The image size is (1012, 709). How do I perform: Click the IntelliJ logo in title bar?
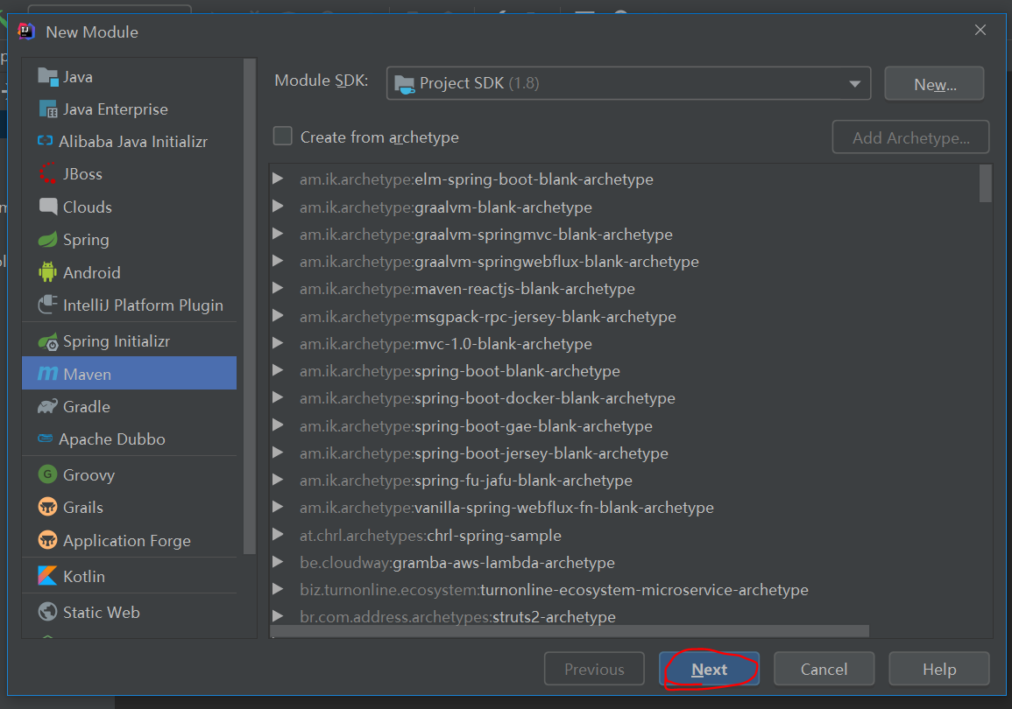tap(25, 32)
